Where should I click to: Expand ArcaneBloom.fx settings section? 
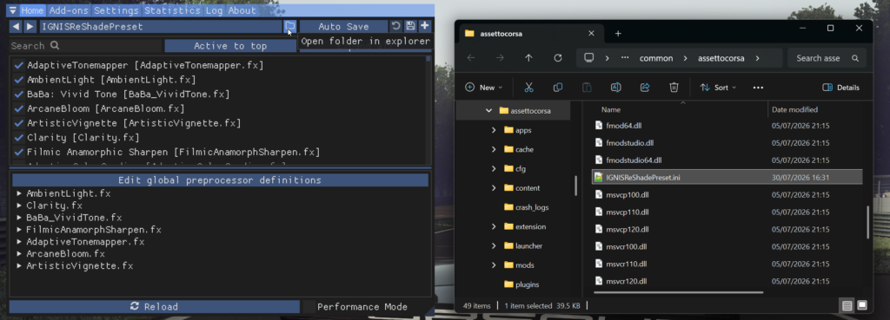[x=19, y=254]
